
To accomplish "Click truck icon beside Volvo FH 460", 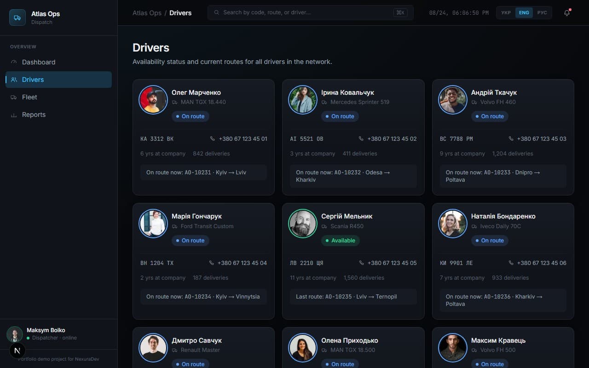I will (x=474, y=102).
